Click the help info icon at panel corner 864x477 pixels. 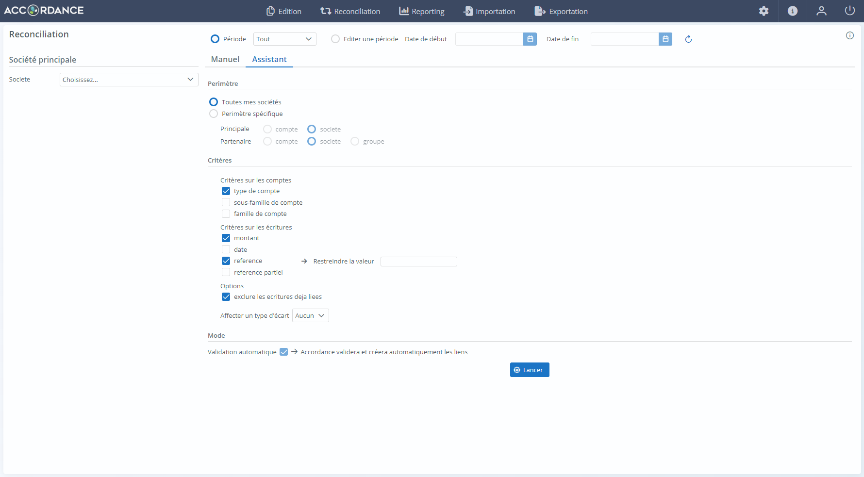(850, 35)
